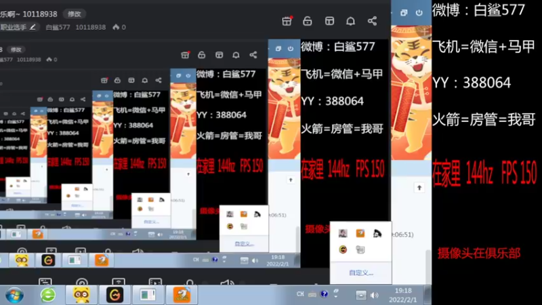Click the share icon in the largest header

point(372,21)
